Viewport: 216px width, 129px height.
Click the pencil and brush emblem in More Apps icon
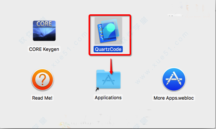click(174, 78)
